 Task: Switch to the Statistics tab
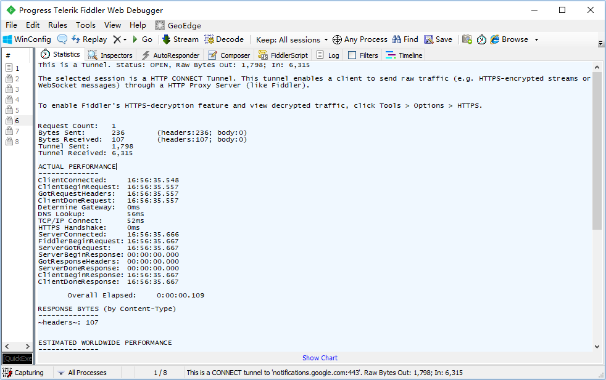pyautogui.click(x=60, y=54)
